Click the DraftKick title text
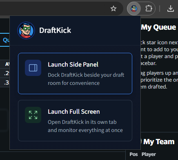 (55, 30)
